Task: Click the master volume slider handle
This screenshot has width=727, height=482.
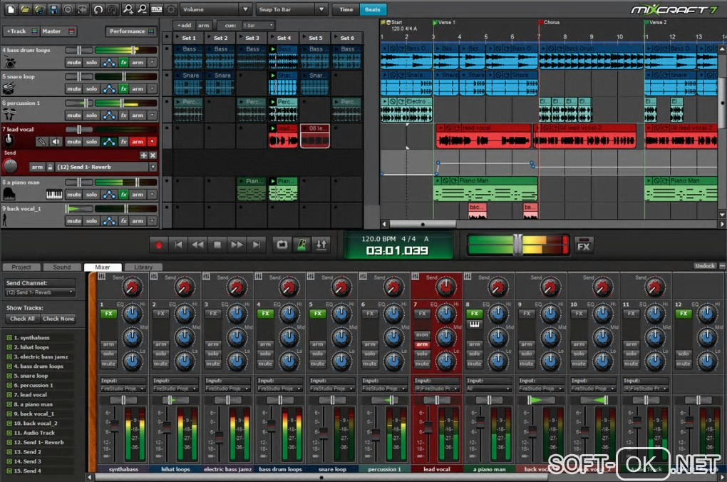Action: (518, 245)
